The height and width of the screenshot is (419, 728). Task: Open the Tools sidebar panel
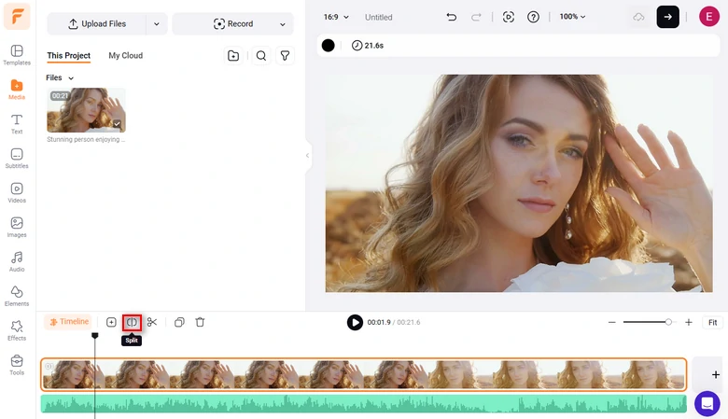point(17,365)
